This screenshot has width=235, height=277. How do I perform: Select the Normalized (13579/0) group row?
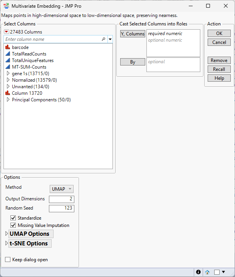34,80
